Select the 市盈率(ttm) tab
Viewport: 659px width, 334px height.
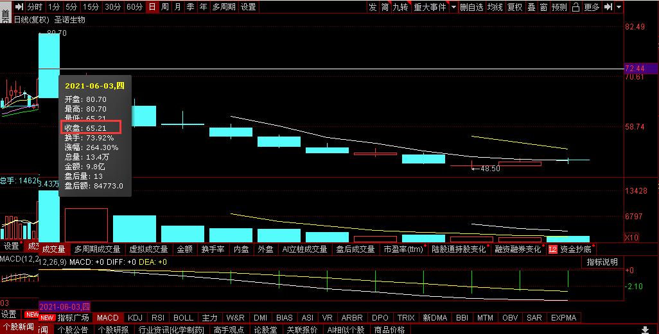click(x=403, y=249)
